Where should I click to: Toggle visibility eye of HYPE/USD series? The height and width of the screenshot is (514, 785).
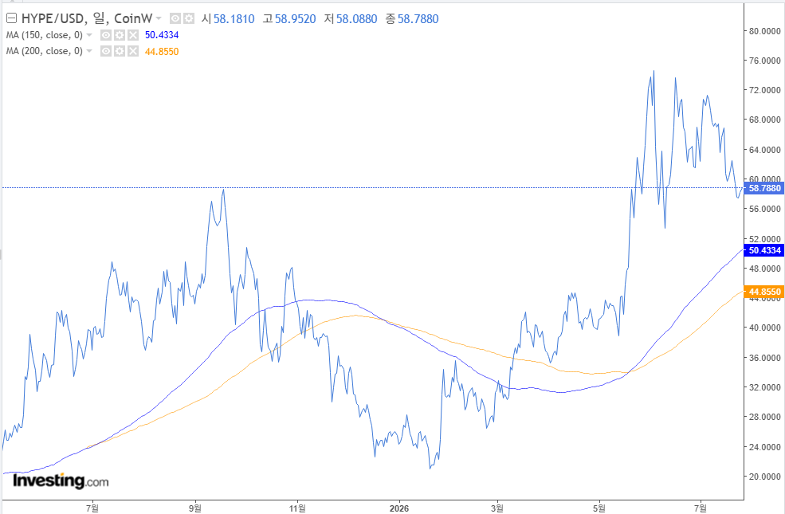175,18
